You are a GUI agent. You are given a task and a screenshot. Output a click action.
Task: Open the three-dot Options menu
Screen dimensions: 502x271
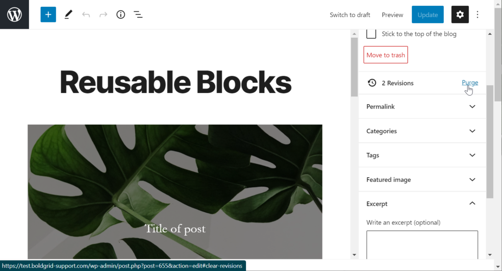tap(478, 15)
